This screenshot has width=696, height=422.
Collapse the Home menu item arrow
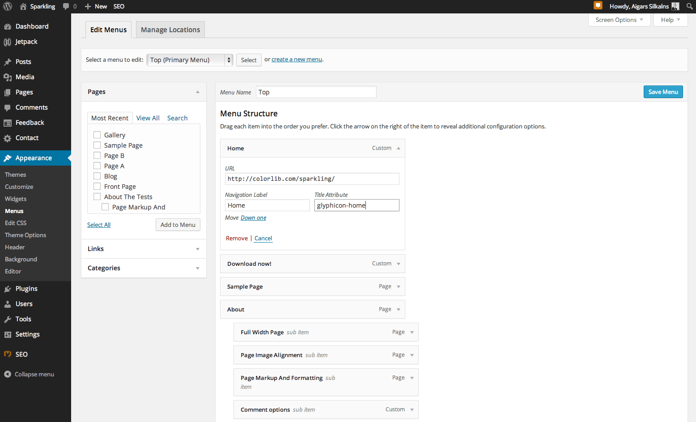click(x=399, y=148)
